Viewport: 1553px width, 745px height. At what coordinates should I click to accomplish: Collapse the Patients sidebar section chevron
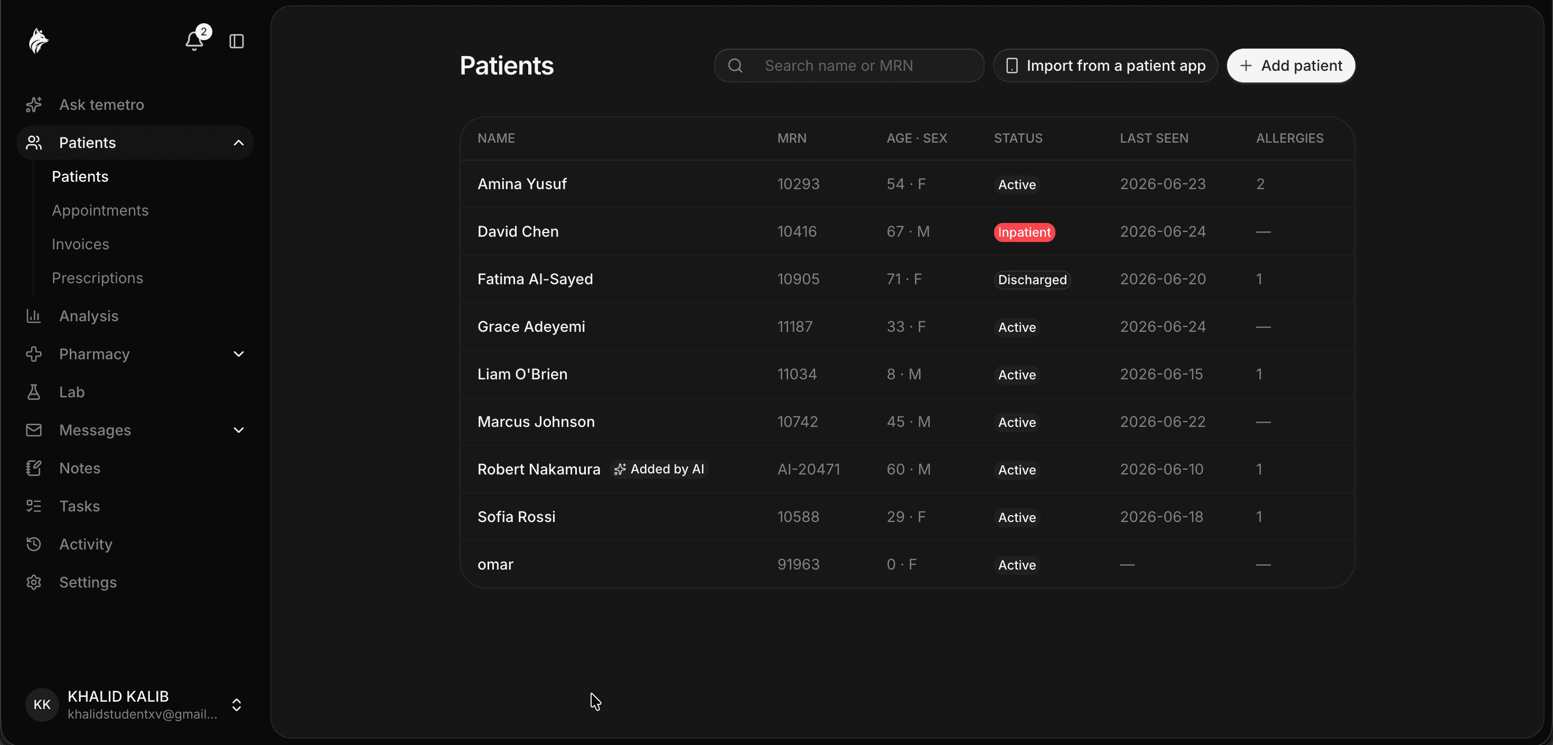tap(239, 143)
